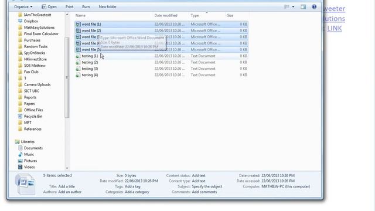
Task: Select word file (5) icon
Action: (78, 49)
